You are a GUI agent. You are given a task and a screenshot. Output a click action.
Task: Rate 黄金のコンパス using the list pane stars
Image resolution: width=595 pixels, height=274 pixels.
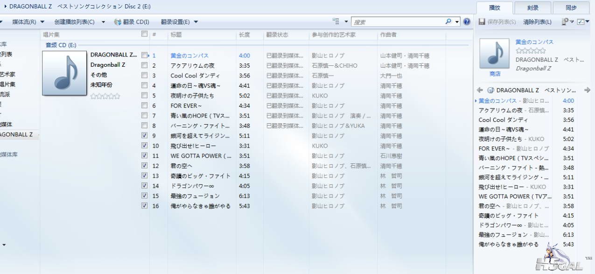click(530, 51)
